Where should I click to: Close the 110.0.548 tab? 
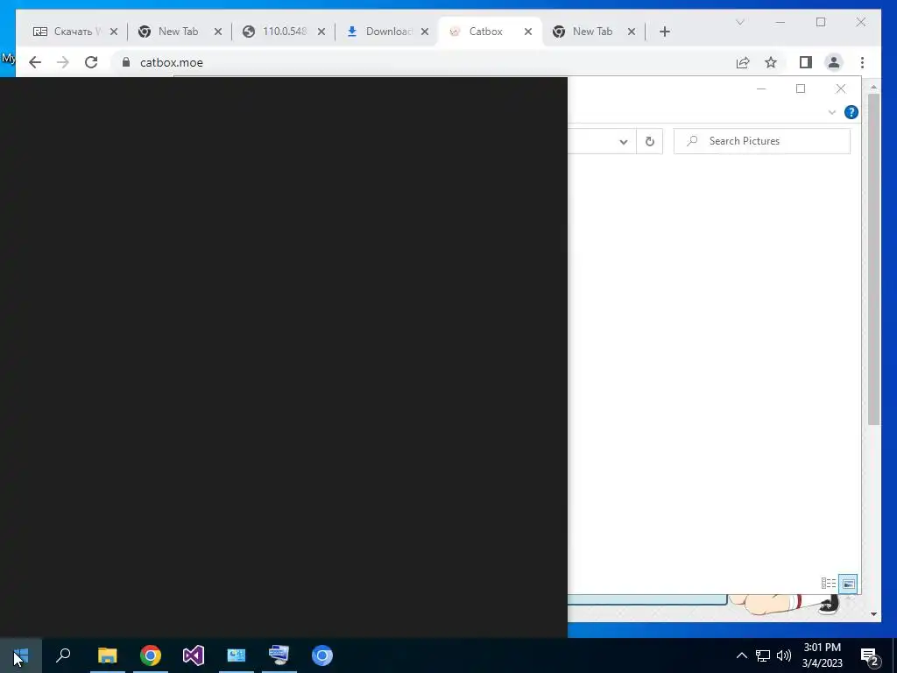(321, 32)
